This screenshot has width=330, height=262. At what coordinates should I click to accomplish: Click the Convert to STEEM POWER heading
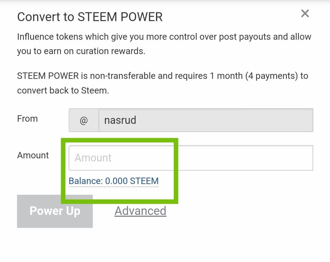point(90,17)
